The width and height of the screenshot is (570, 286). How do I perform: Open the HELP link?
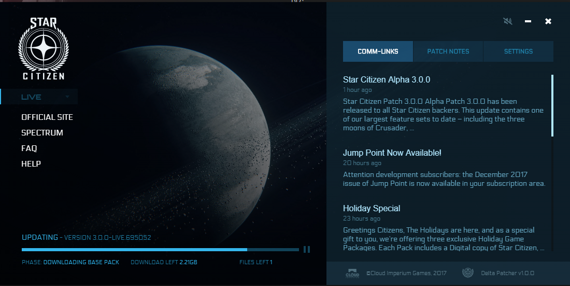pyautogui.click(x=31, y=164)
